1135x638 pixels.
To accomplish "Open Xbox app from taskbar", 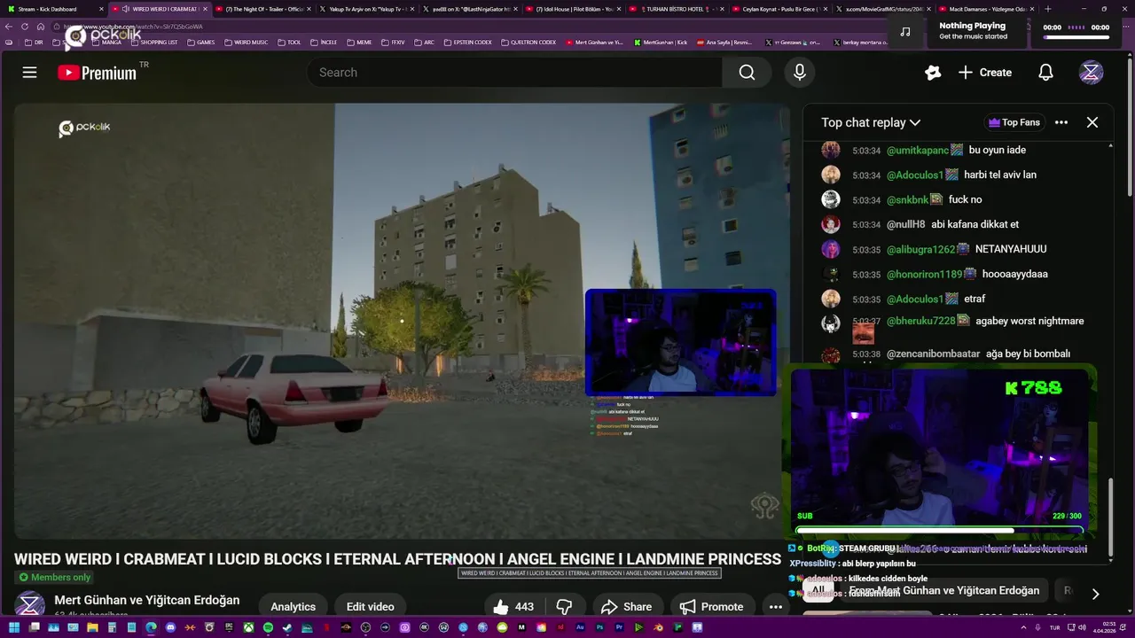I will tap(249, 627).
